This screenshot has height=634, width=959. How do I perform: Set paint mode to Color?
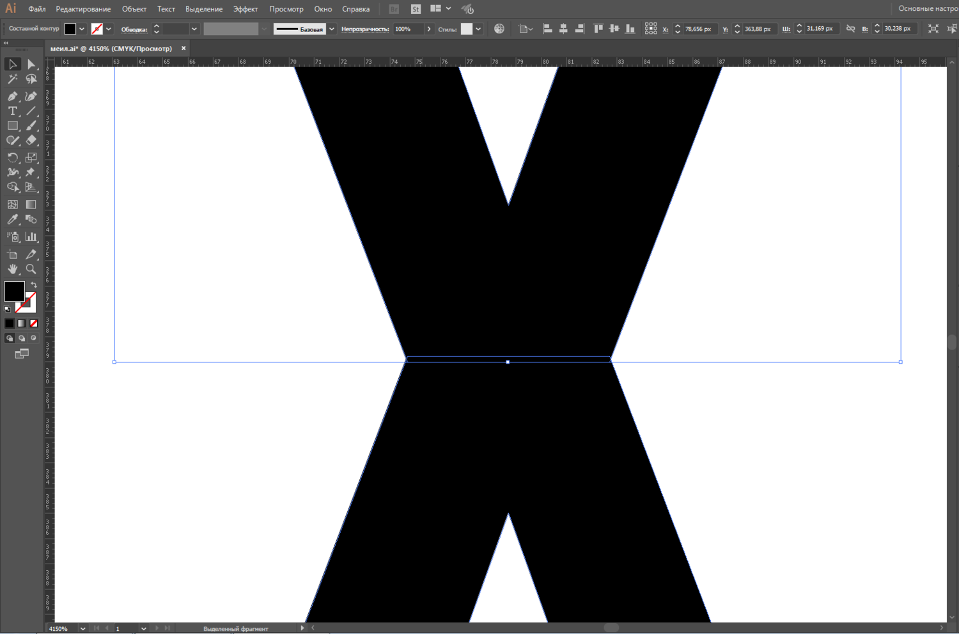coord(10,323)
